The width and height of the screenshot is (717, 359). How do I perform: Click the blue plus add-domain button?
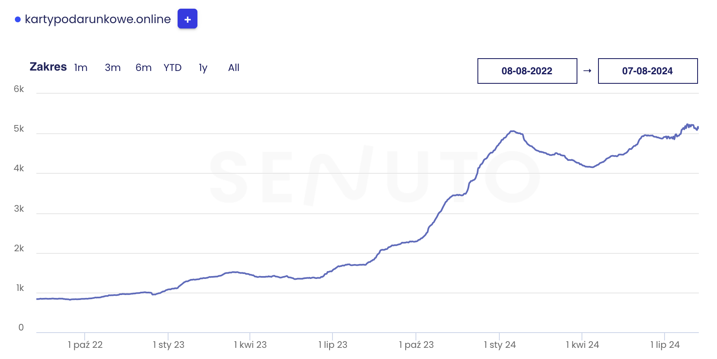tap(188, 19)
